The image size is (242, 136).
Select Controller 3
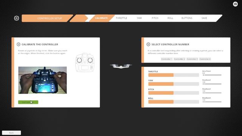[x=192, y=59]
